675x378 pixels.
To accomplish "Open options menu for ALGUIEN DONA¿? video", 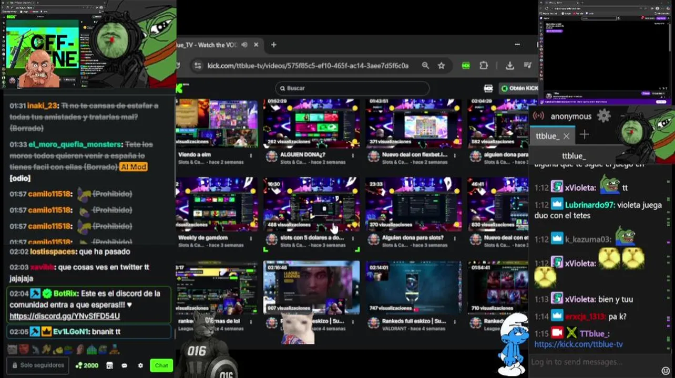I will point(353,155).
